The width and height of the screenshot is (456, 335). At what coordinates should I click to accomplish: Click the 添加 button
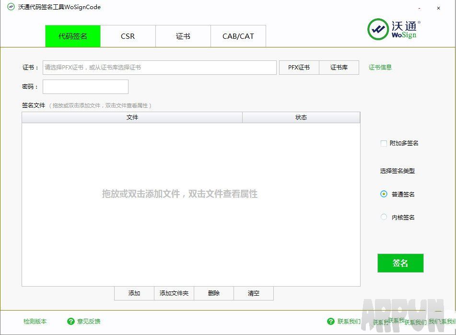point(134,293)
